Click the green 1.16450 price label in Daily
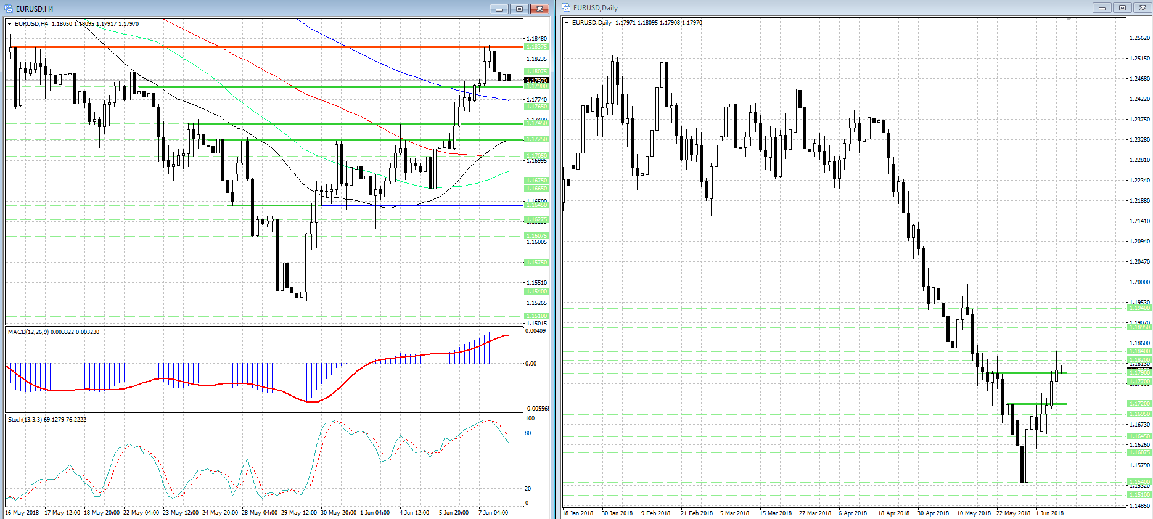The image size is (1153, 519). click(x=1139, y=436)
